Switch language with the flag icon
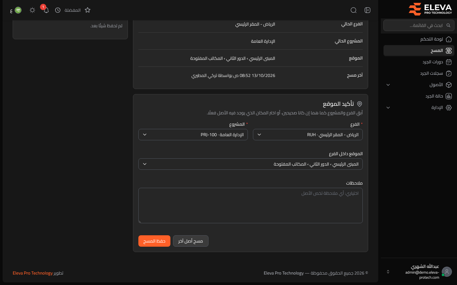The image size is (457, 285). (x=18, y=10)
